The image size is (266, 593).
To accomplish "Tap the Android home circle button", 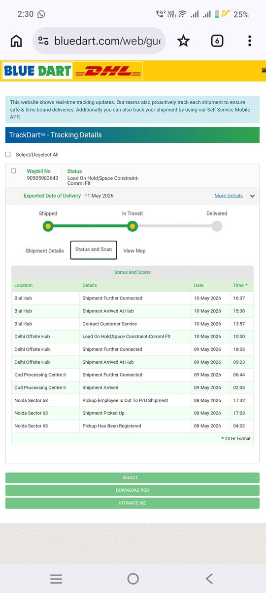I will point(133,579).
